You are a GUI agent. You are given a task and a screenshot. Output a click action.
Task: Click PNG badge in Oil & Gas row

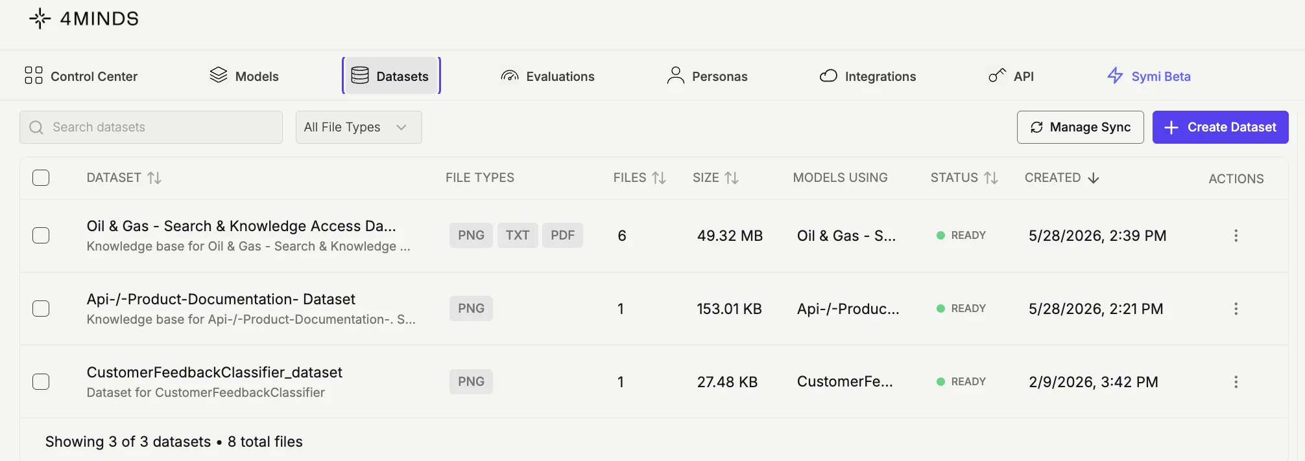coord(471,235)
